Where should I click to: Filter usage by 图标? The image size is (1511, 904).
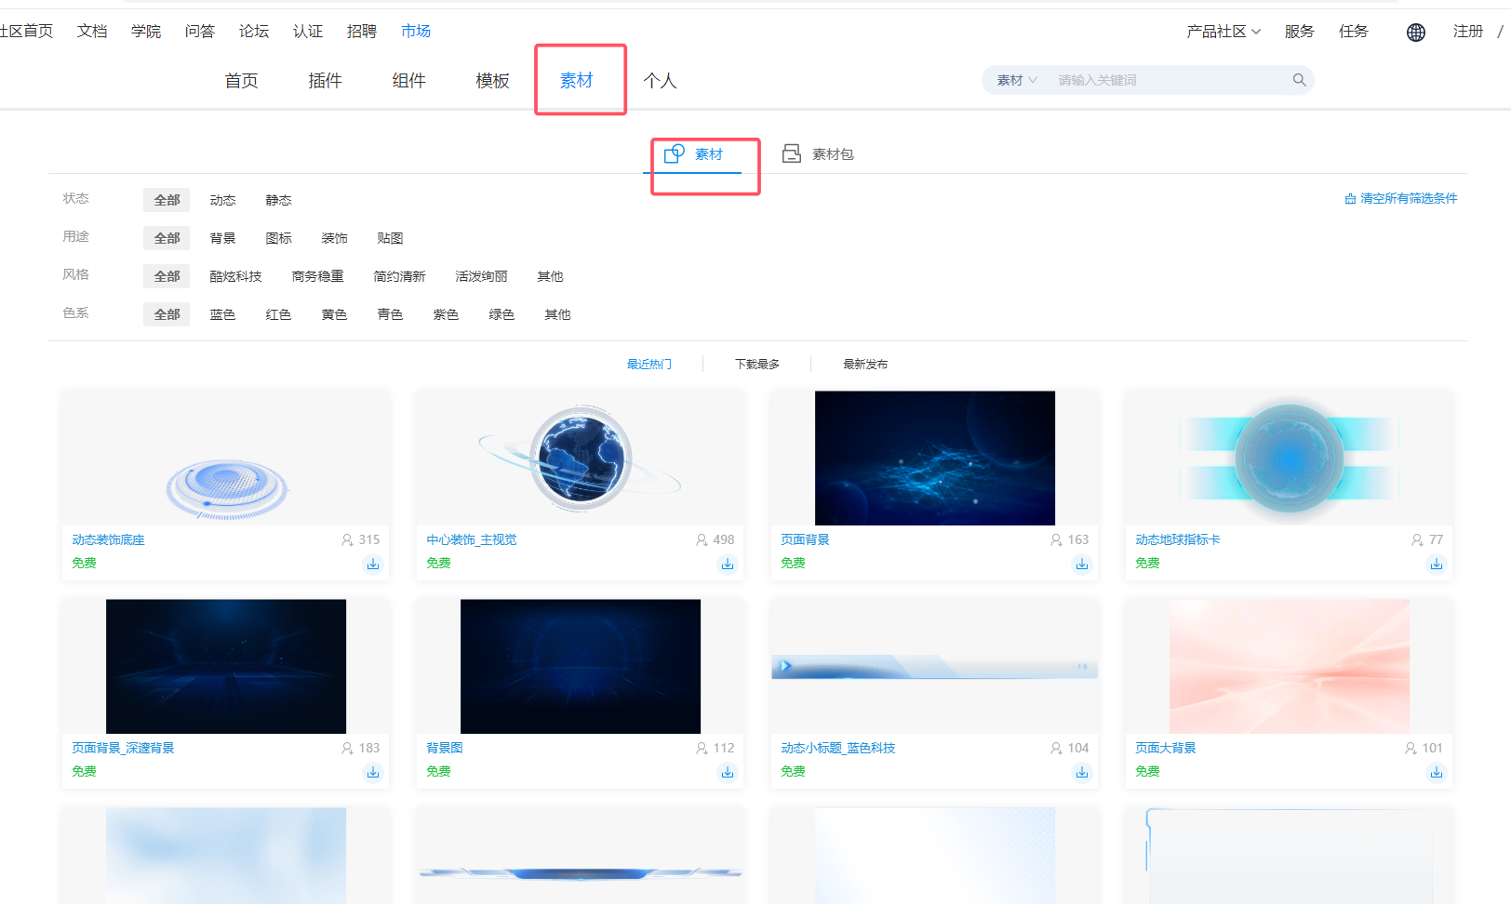coord(278,238)
